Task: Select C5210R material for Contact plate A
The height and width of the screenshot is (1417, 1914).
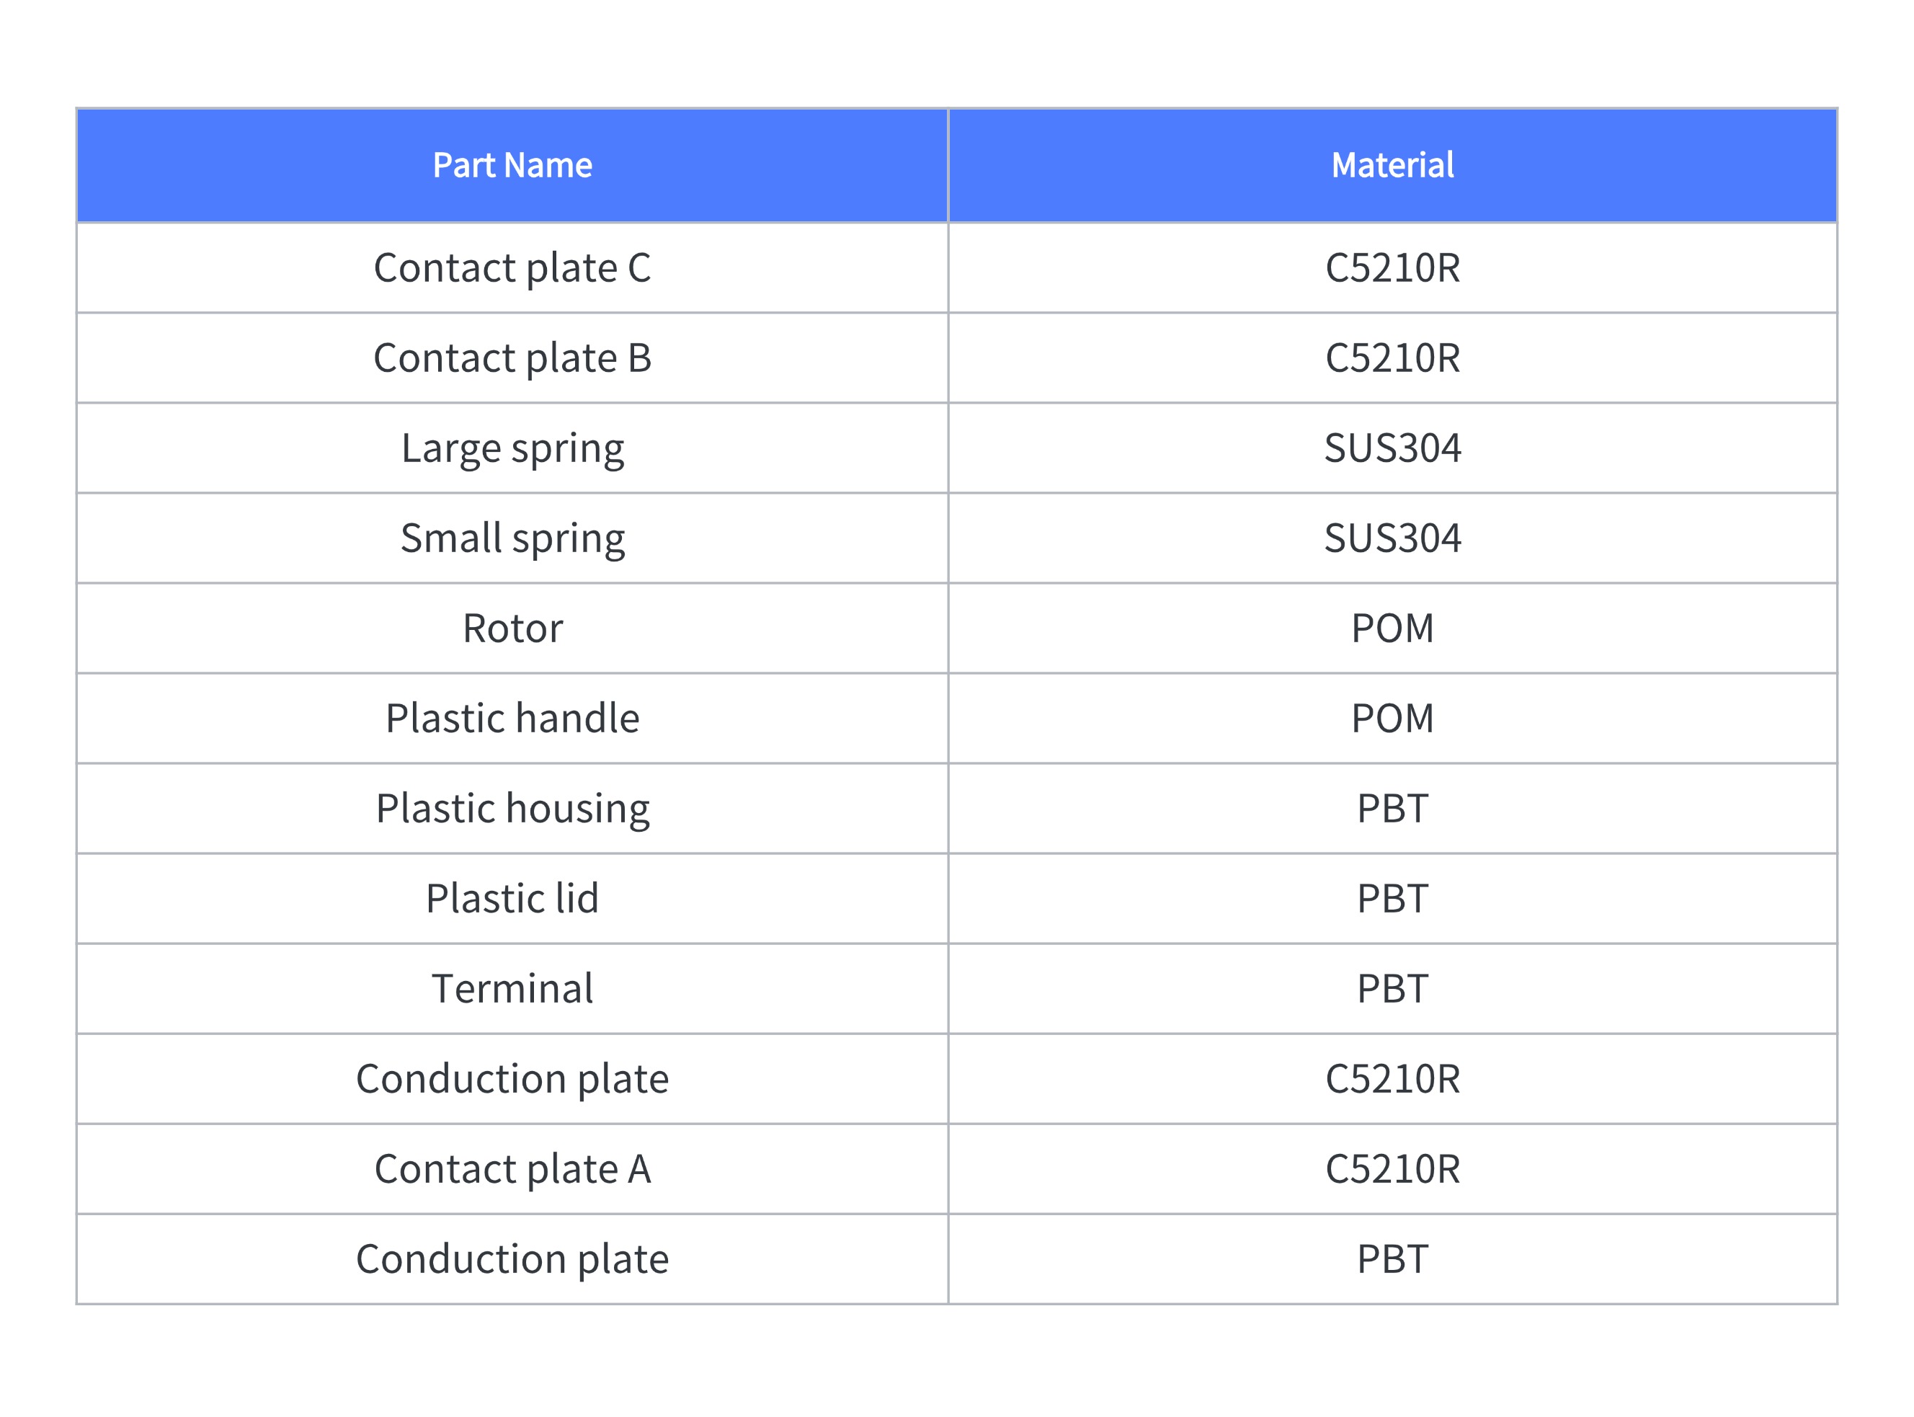Action: click(x=1392, y=1168)
